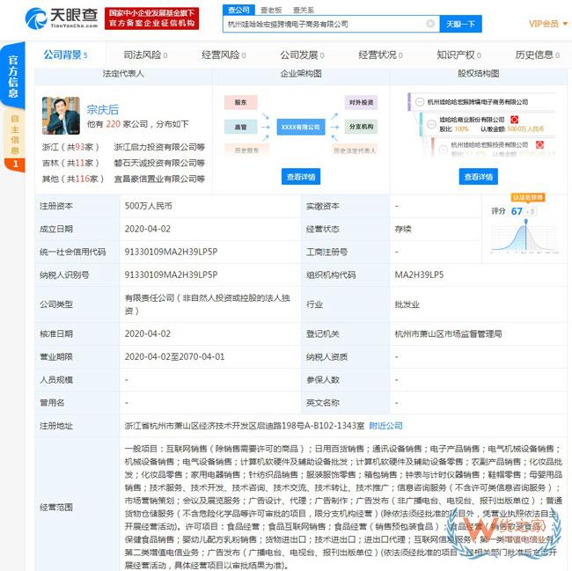Click the XXXX有限公司 center box
Viewport: 572px width, 571px height.
[301, 127]
